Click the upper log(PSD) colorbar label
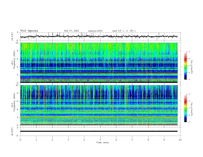The height and width of the screenshot is (157, 203). tap(192, 67)
